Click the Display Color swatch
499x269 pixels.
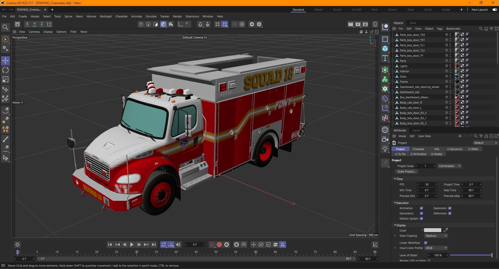pos(432,230)
